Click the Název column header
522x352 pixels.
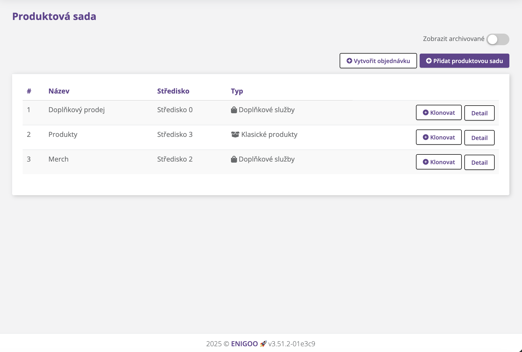tap(59, 91)
